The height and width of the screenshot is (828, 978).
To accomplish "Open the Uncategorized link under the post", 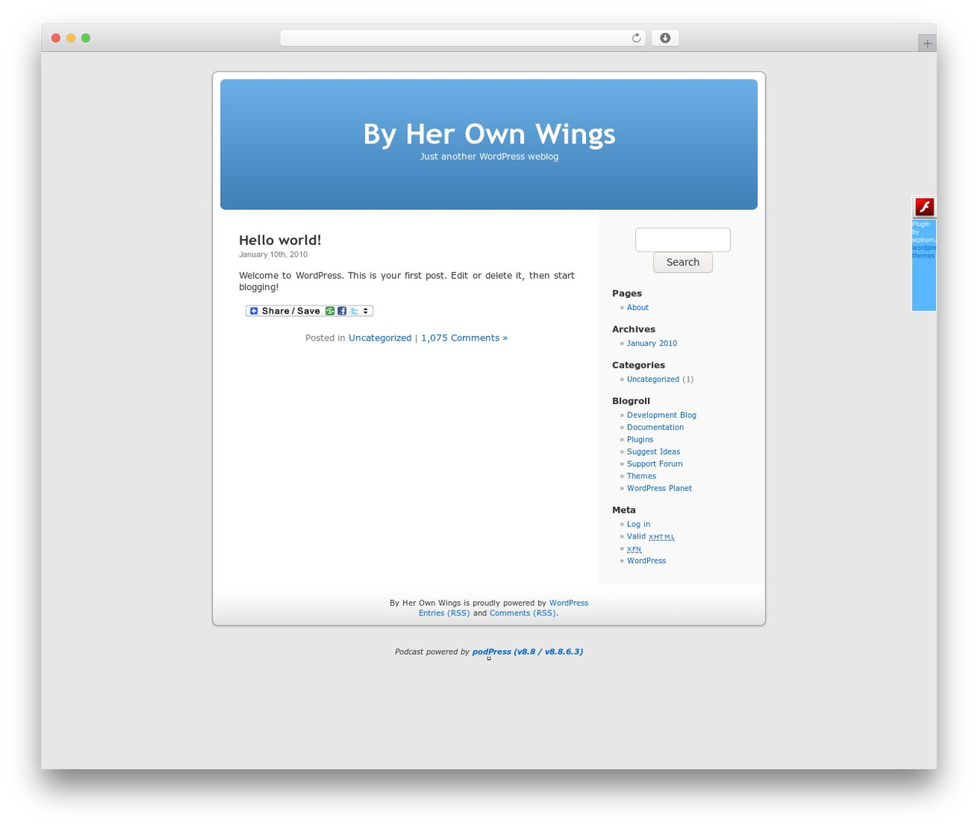I will tap(380, 338).
